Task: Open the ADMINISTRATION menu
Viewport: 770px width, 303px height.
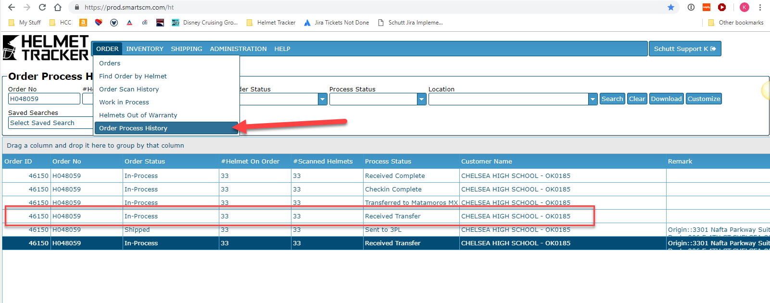Action: click(x=238, y=49)
